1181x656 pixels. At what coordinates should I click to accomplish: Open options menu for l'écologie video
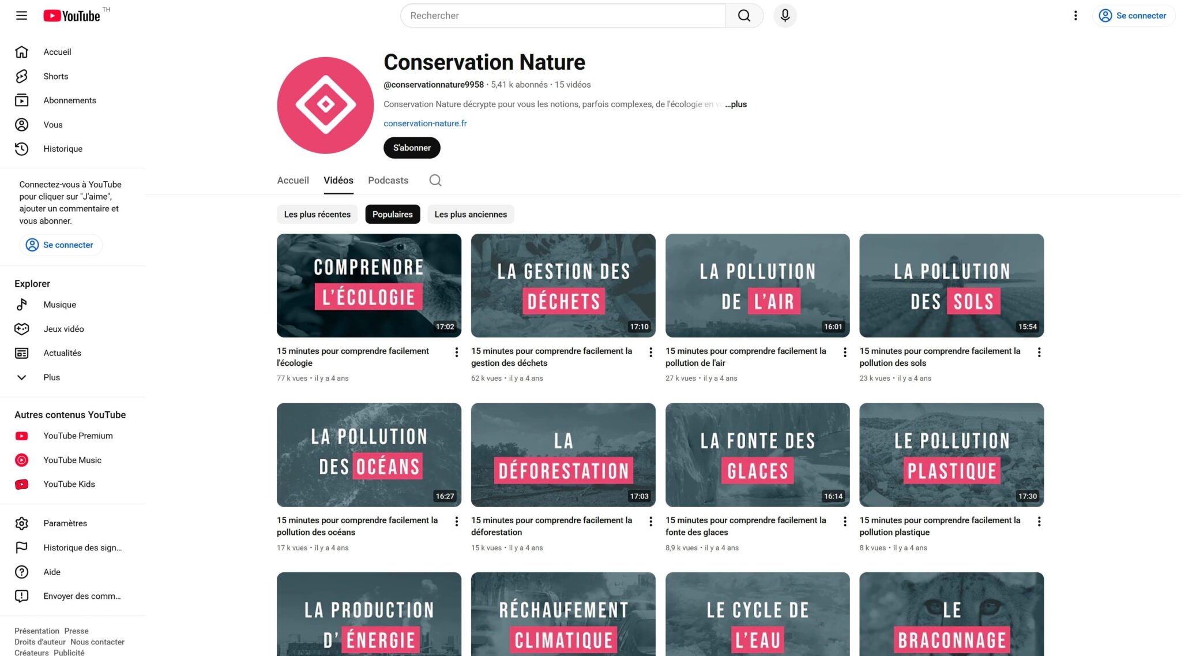(456, 352)
